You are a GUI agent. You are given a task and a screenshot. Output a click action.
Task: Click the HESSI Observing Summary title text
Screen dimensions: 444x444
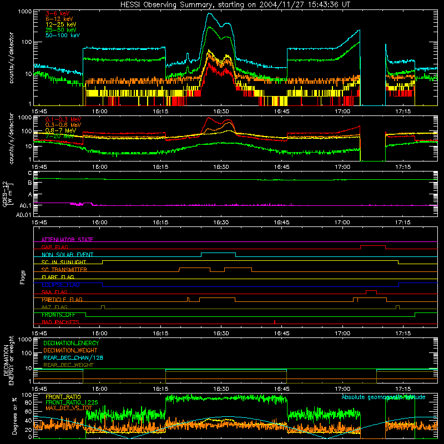tap(235, 5)
